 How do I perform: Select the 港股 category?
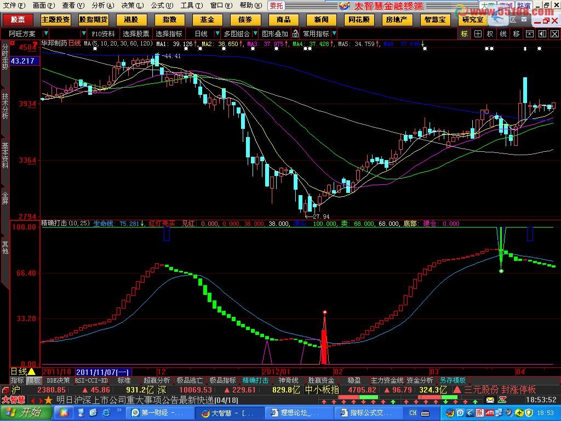click(x=131, y=20)
